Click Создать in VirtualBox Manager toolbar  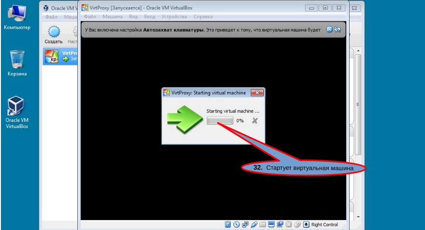54,35
